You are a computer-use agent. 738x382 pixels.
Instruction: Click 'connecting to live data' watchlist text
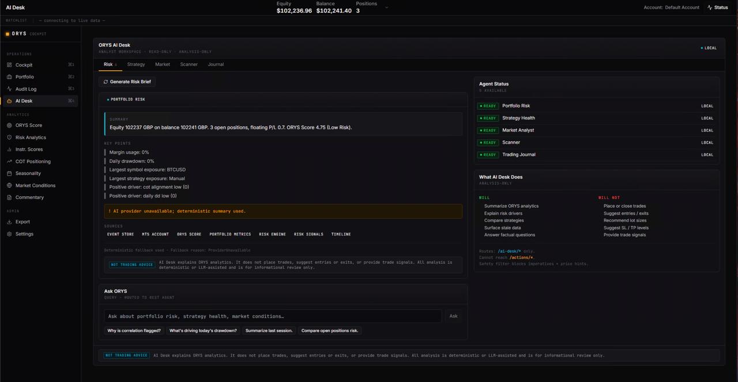pos(72,21)
